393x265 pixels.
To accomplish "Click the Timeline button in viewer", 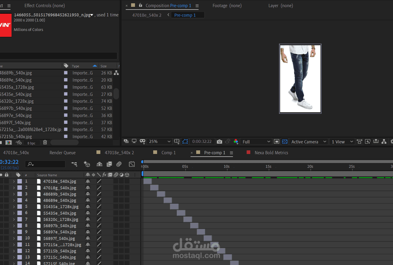I will [x=376, y=142].
